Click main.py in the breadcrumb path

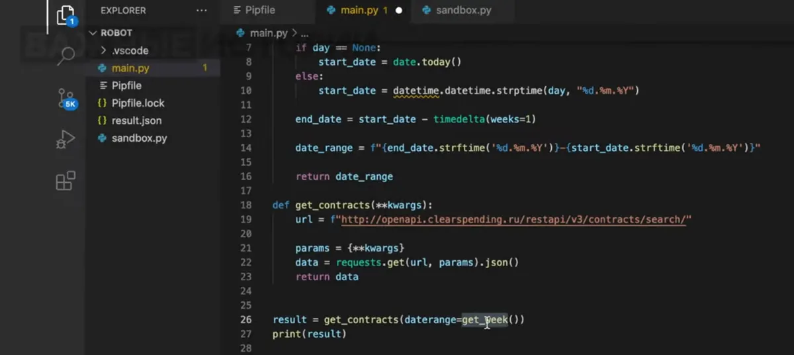(x=269, y=32)
